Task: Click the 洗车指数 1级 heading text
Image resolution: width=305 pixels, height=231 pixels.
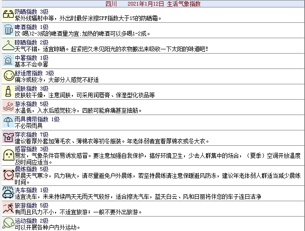Action: 31,190
